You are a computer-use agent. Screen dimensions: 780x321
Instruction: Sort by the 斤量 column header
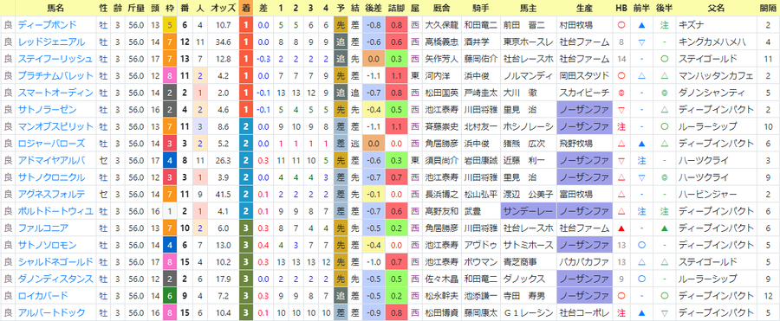(x=136, y=8)
